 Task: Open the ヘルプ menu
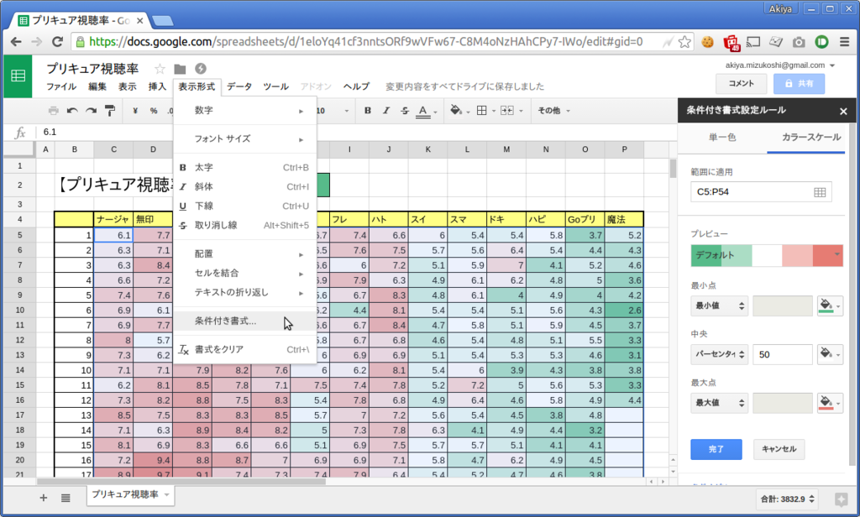(356, 86)
